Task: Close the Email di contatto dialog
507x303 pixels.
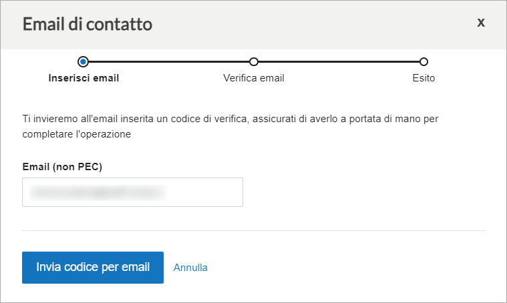Action: tap(481, 23)
